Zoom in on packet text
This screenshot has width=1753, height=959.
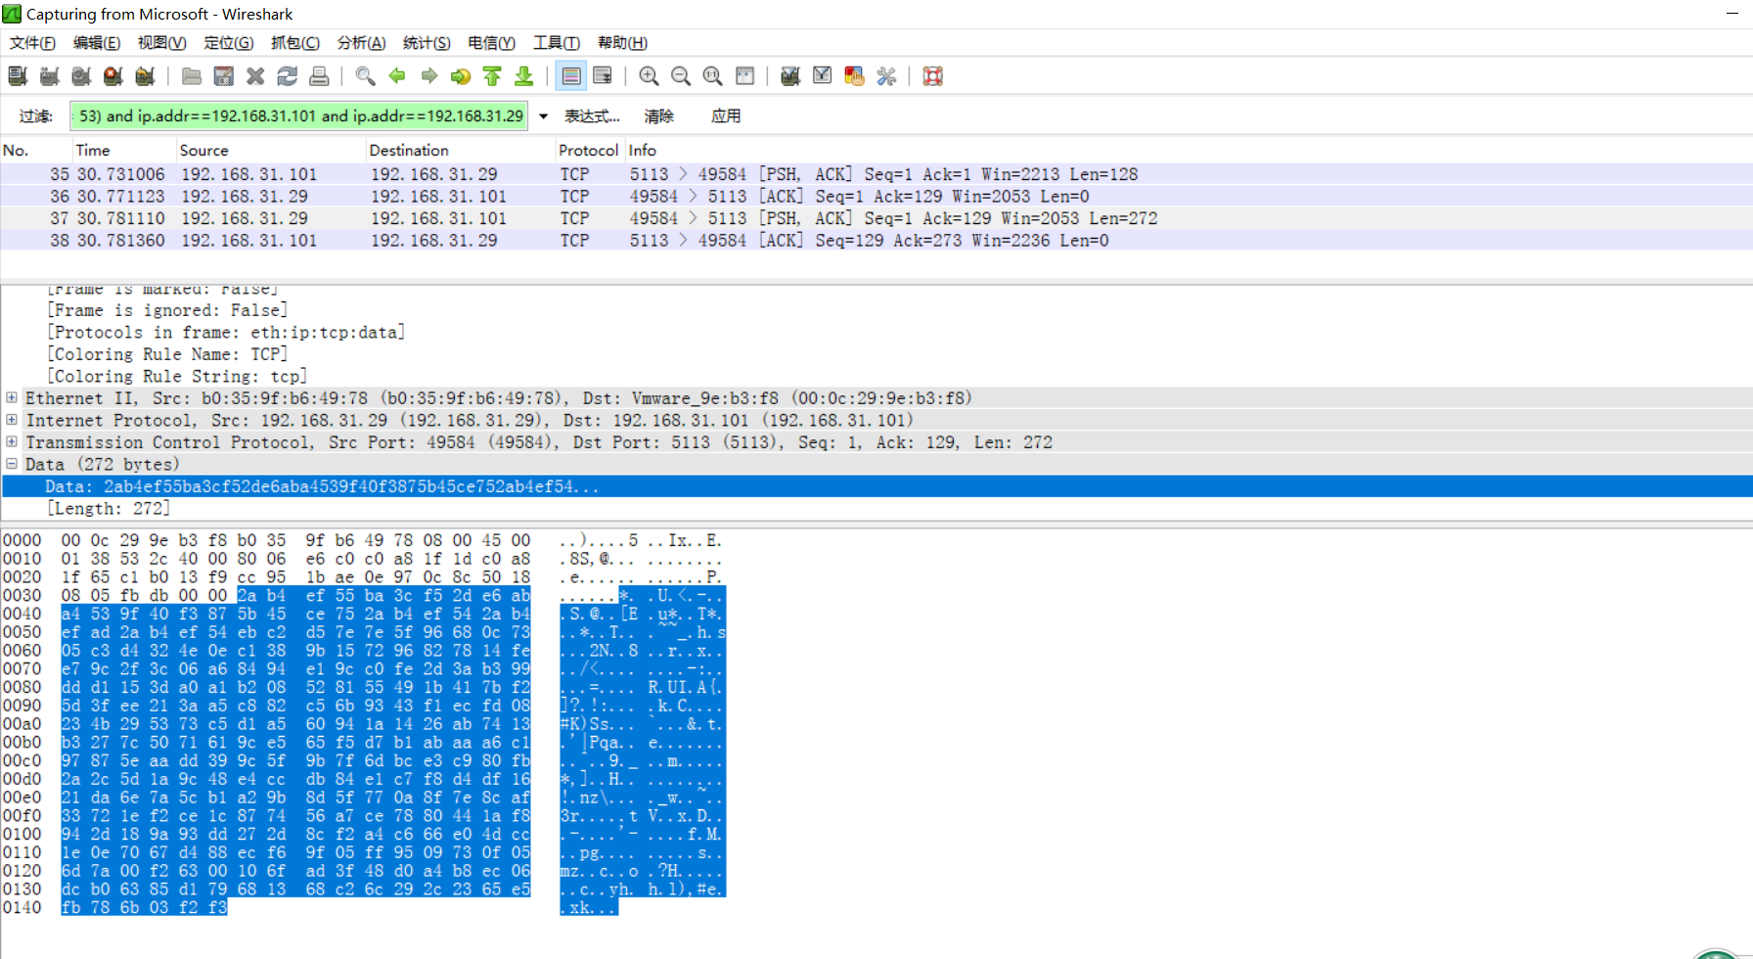(649, 76)
